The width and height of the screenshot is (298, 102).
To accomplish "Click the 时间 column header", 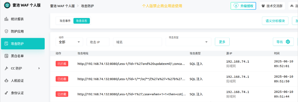I will click(x=277, y=53).
